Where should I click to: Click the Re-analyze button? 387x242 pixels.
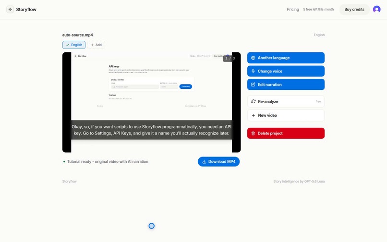coord(286,101)
